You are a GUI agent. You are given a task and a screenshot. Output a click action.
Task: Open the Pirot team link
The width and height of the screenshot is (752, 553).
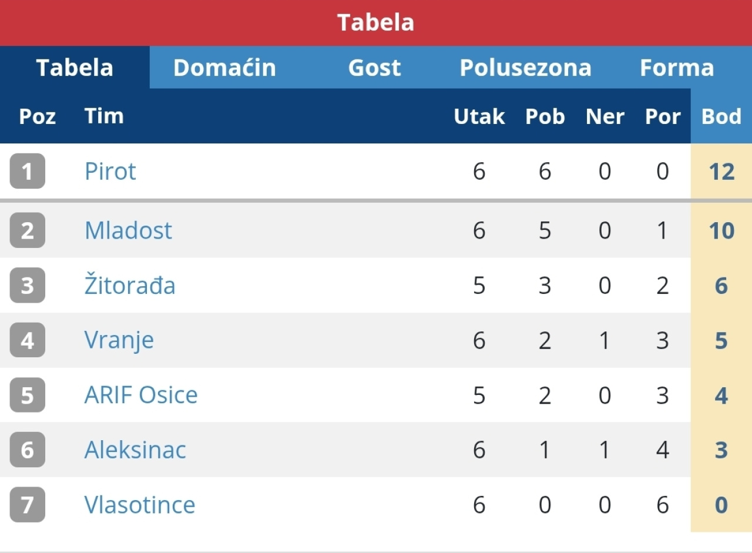click(110, 172)
